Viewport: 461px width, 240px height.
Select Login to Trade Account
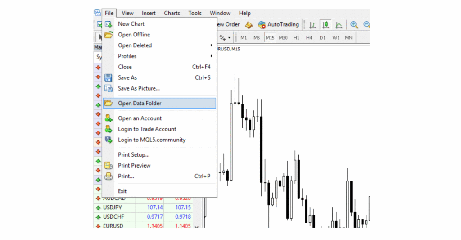pos(159,129)
